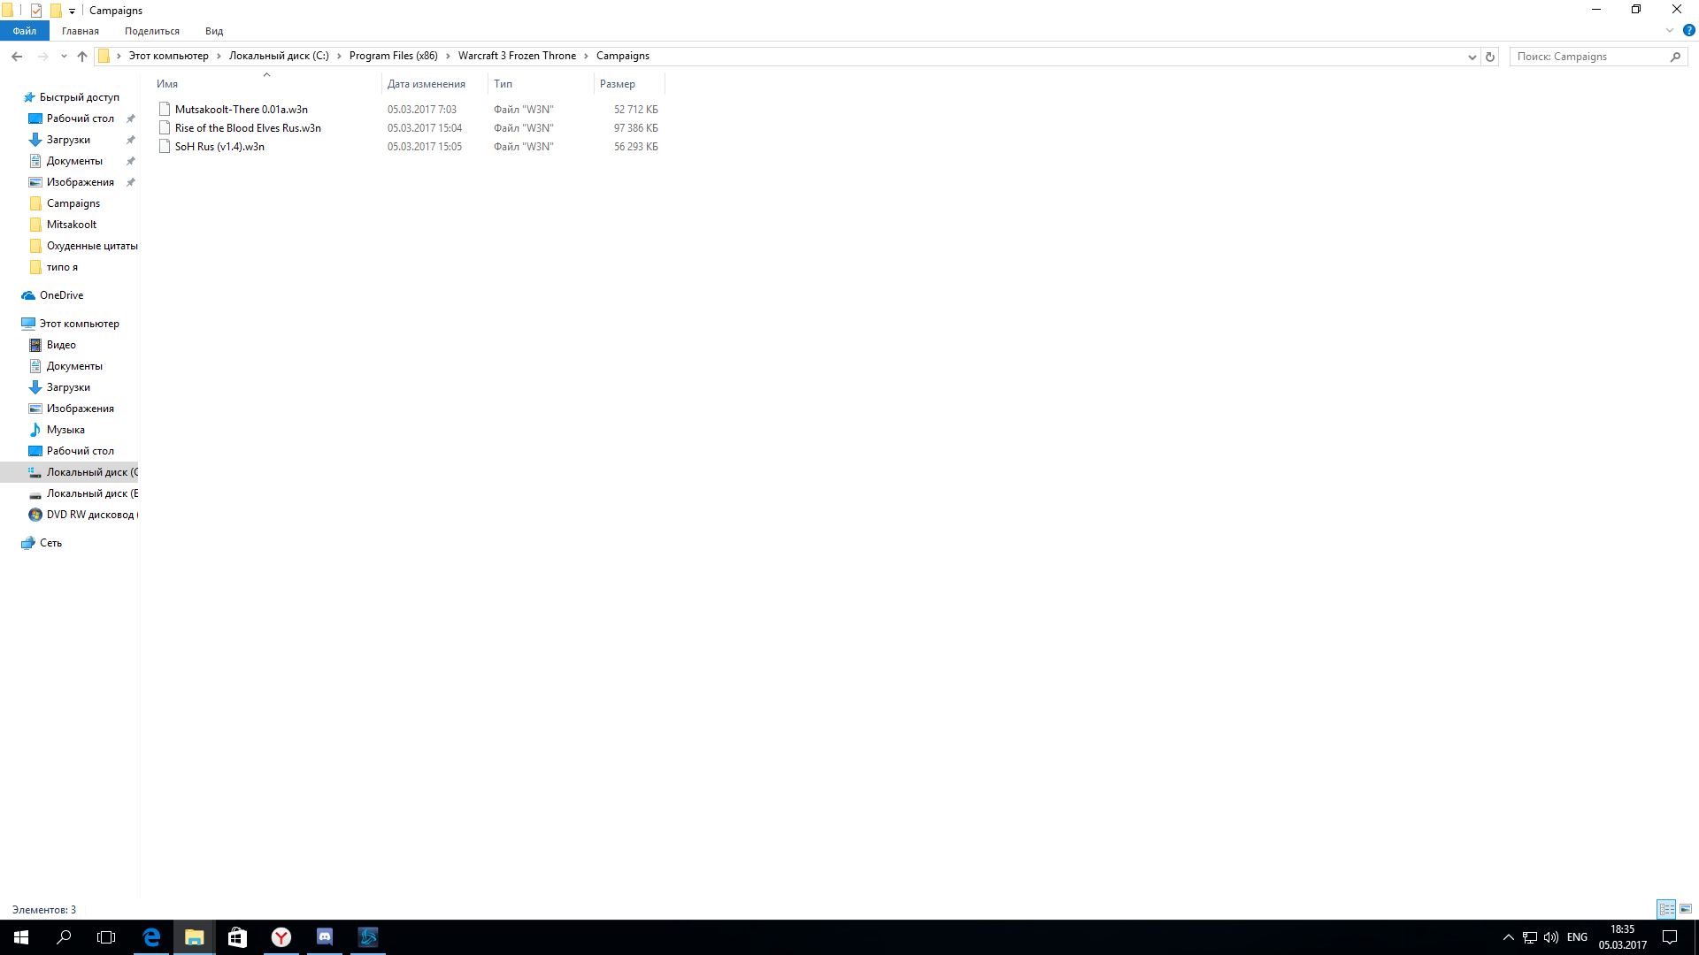Sort by the Тип column header
The height and width of the screenshot is (955, 1699).
point(541,84)
